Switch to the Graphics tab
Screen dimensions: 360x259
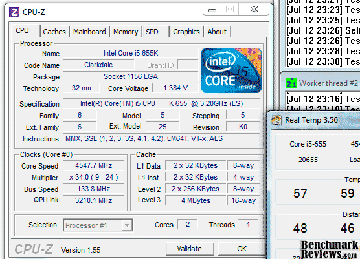186,32
